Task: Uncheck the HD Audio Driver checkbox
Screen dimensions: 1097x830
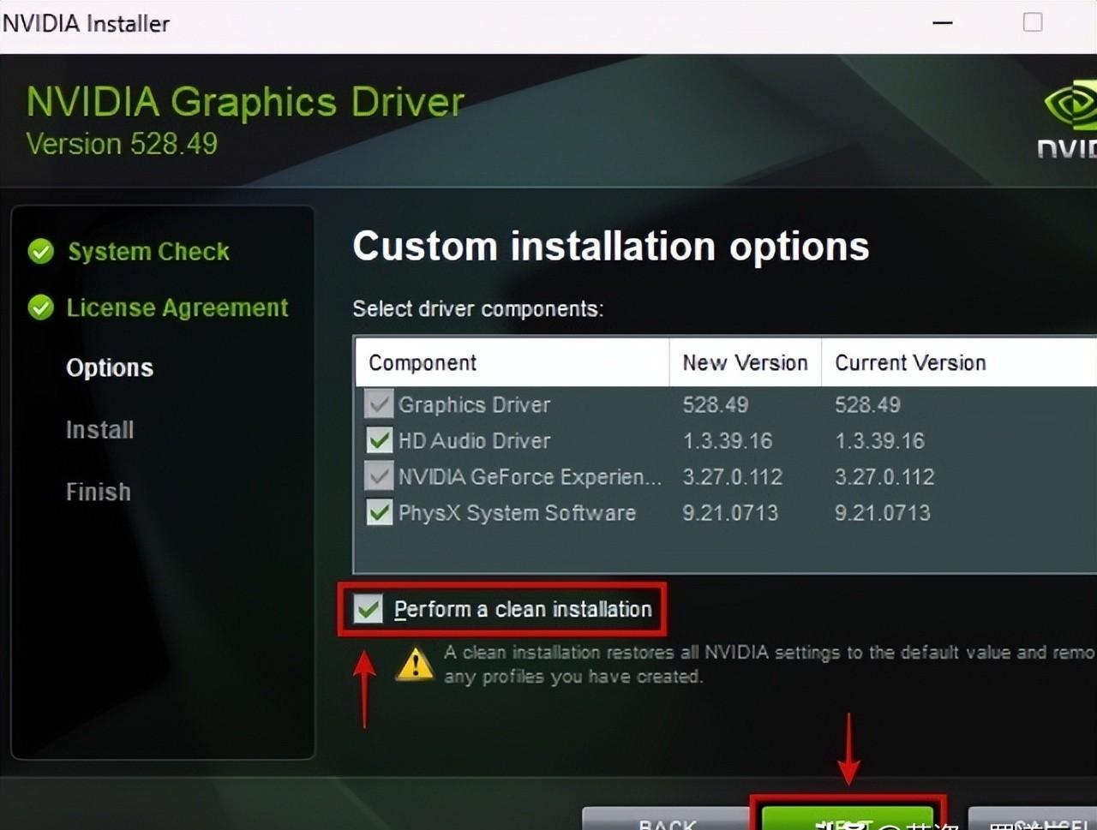Action: click(379, 440)
